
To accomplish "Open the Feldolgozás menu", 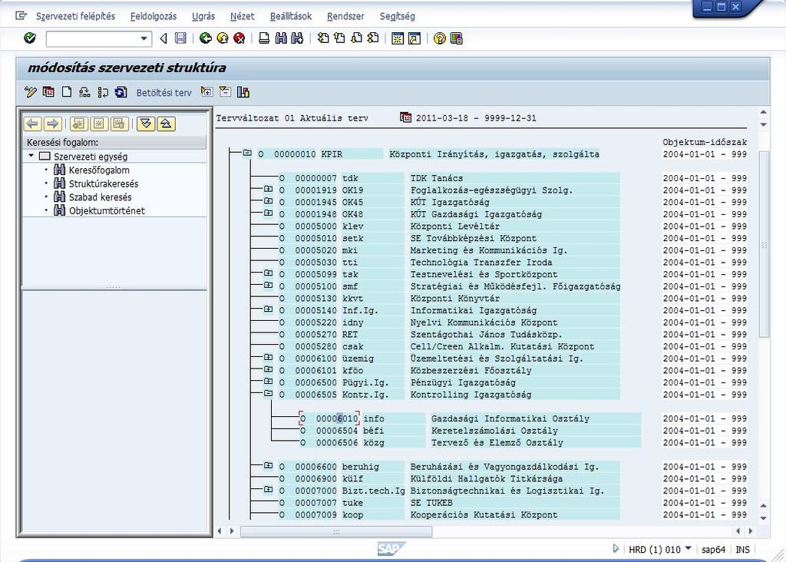I will click(154, 16).
